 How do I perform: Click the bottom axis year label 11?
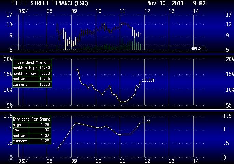click(x=122, y=161)
